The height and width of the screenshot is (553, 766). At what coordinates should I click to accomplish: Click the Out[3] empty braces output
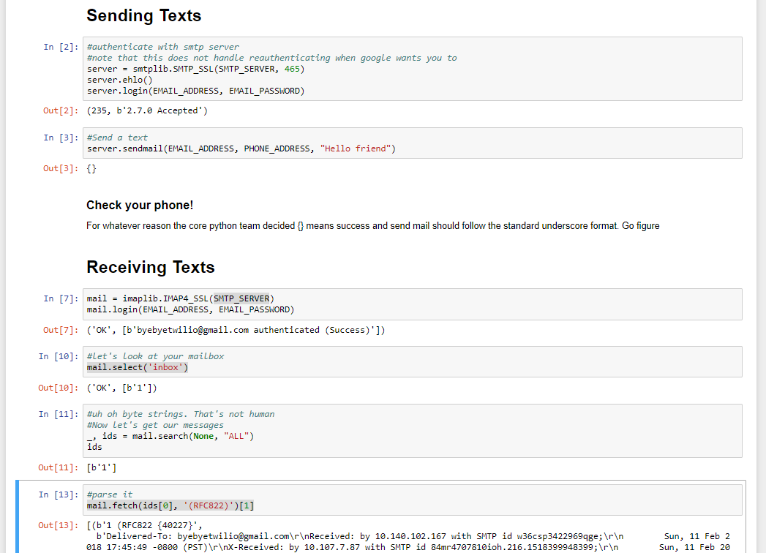point(92,168)
